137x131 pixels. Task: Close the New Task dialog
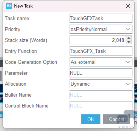pos(128,6)
